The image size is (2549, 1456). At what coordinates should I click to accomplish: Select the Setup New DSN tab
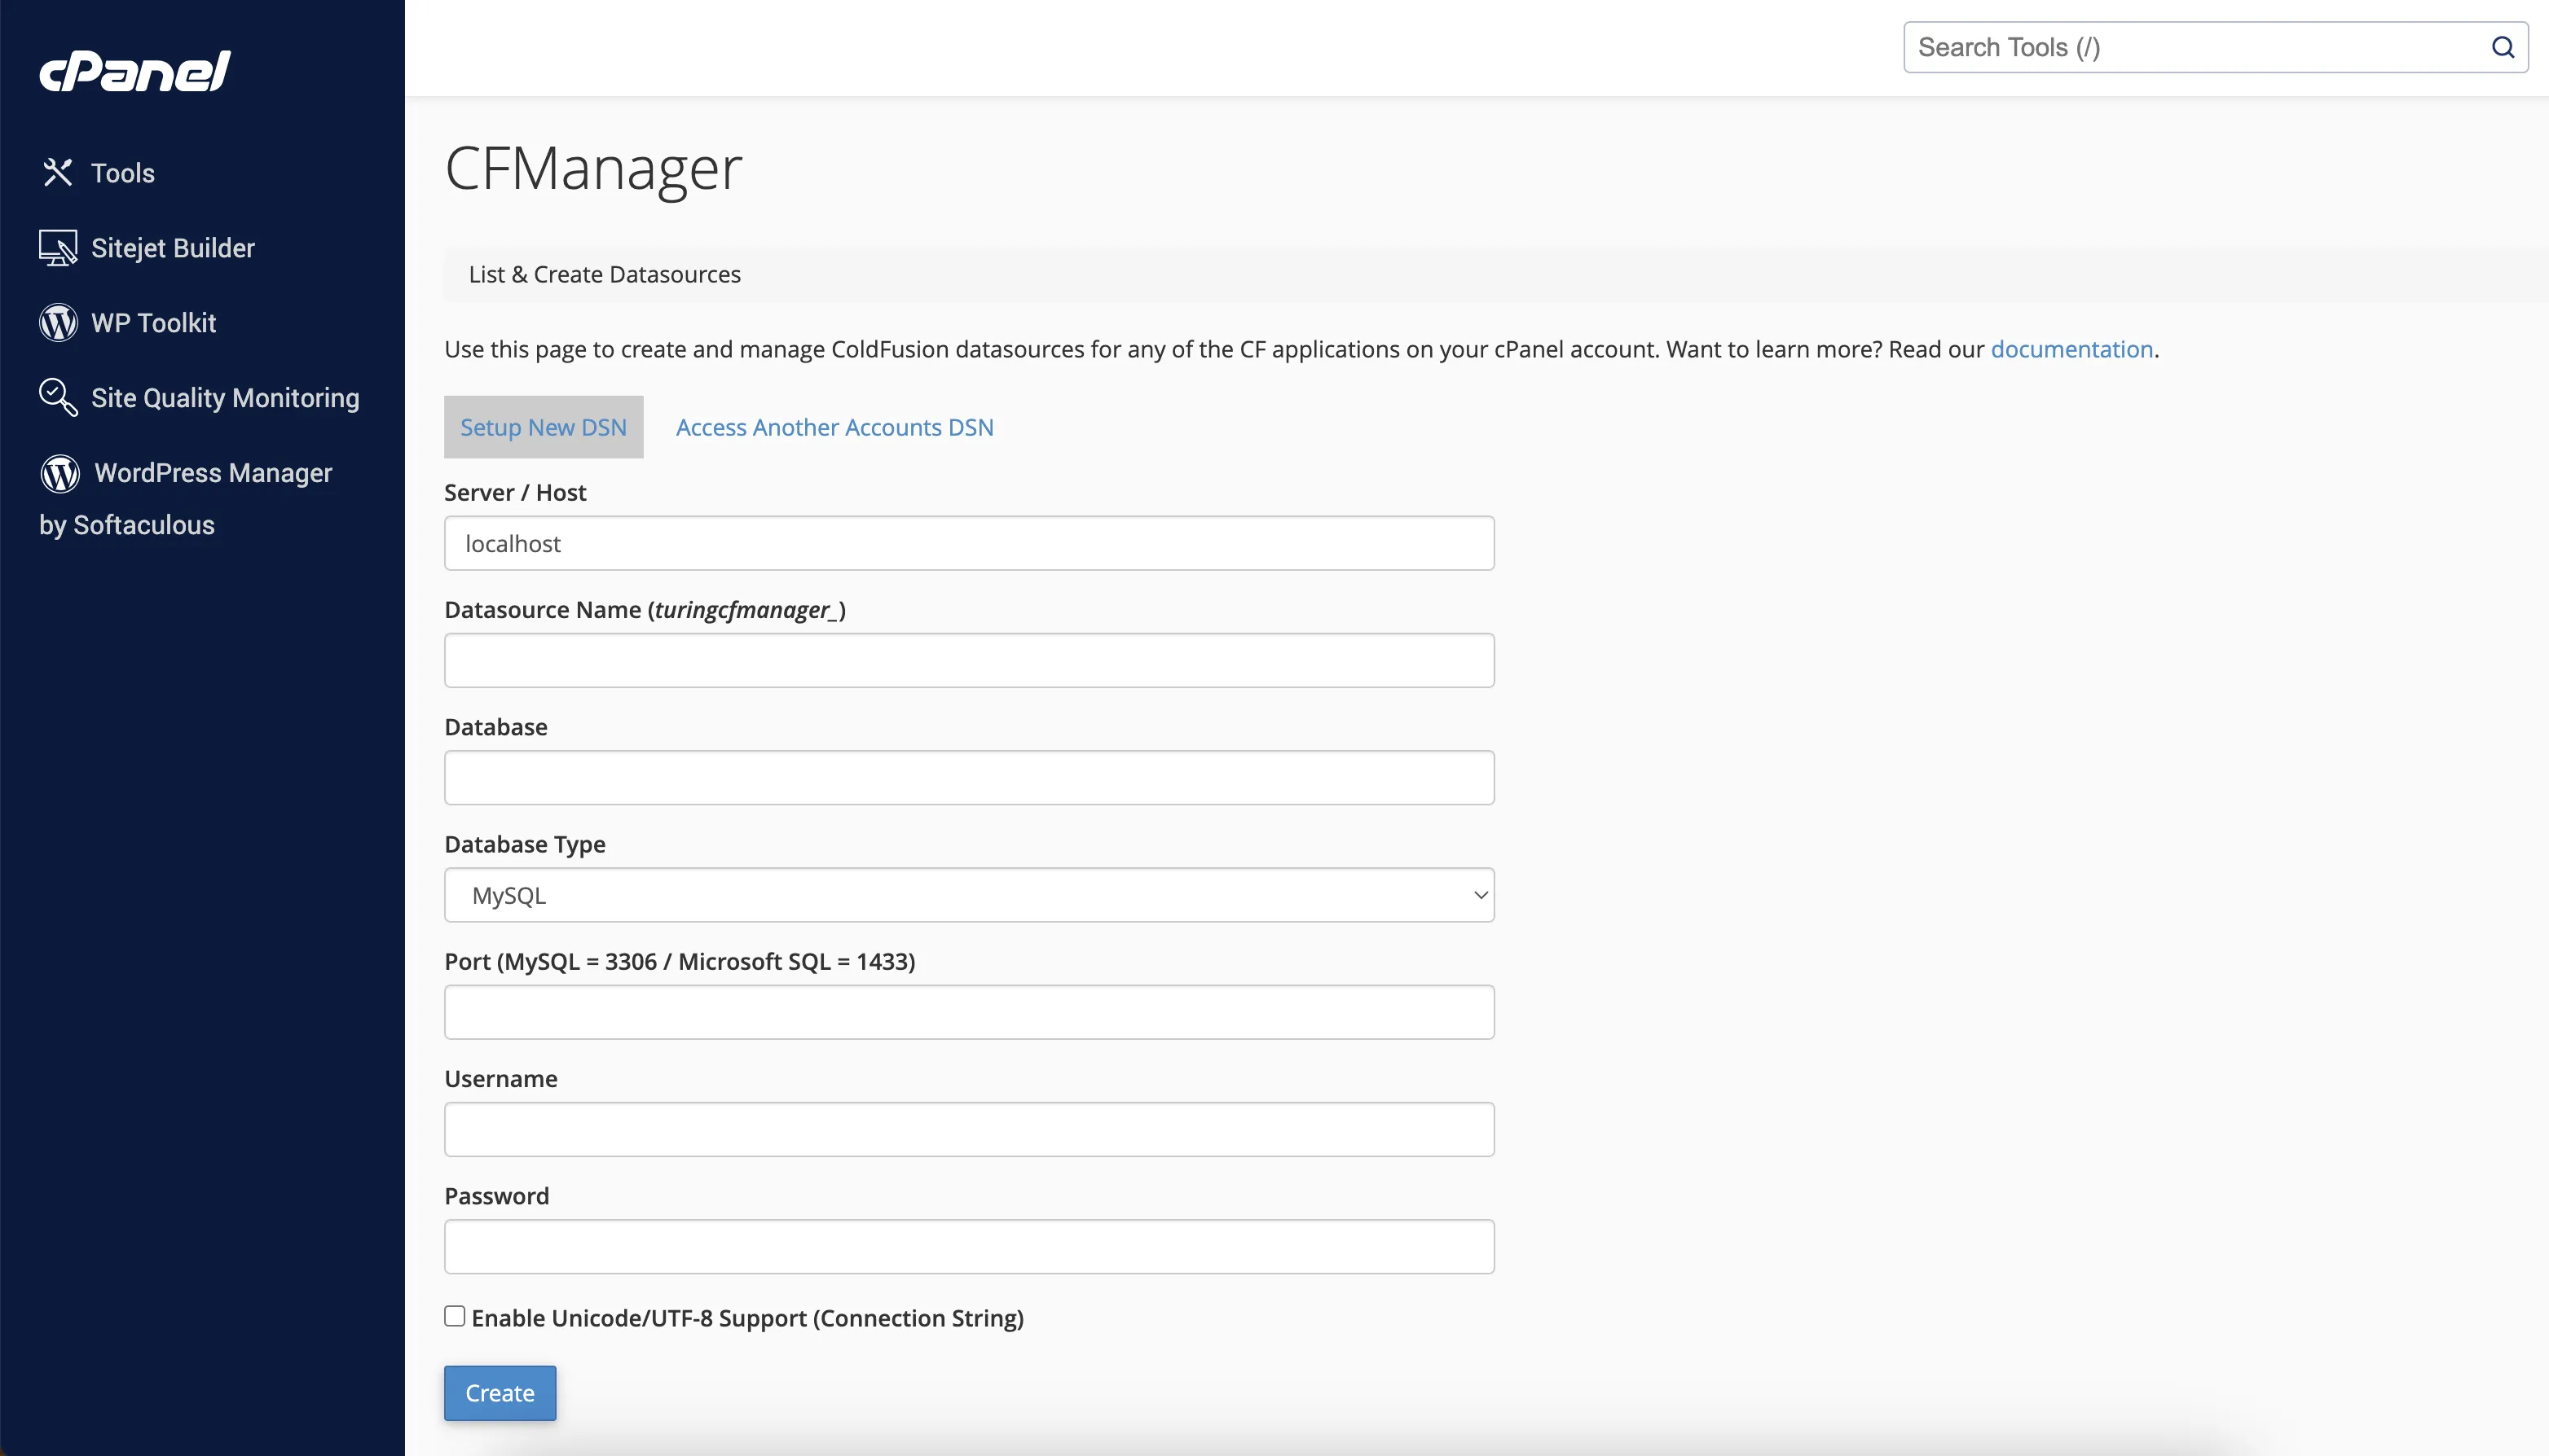(544, 427)
